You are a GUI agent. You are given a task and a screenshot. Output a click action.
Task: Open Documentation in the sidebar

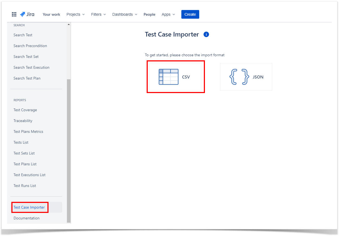[x=27, y=218]
